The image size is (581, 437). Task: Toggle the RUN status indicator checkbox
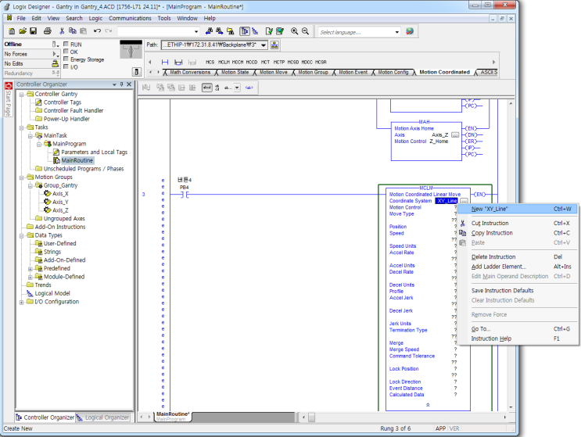66,45
